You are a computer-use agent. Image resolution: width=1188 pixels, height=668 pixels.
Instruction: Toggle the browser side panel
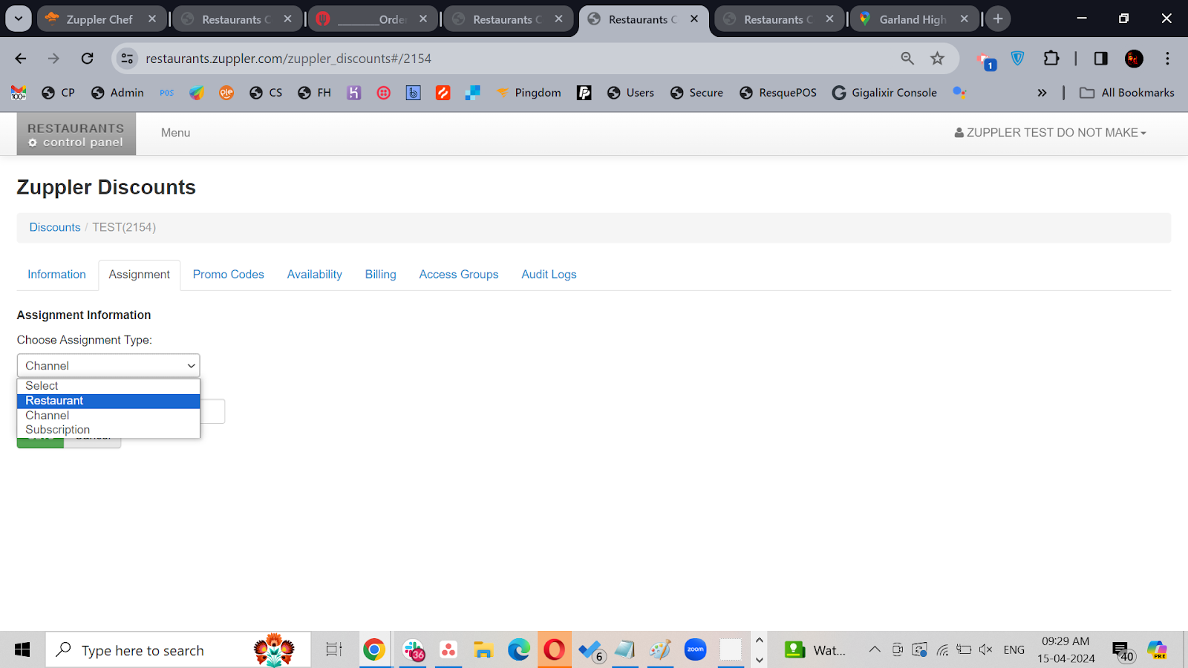pyautogui.click(x=1101, y=59)
